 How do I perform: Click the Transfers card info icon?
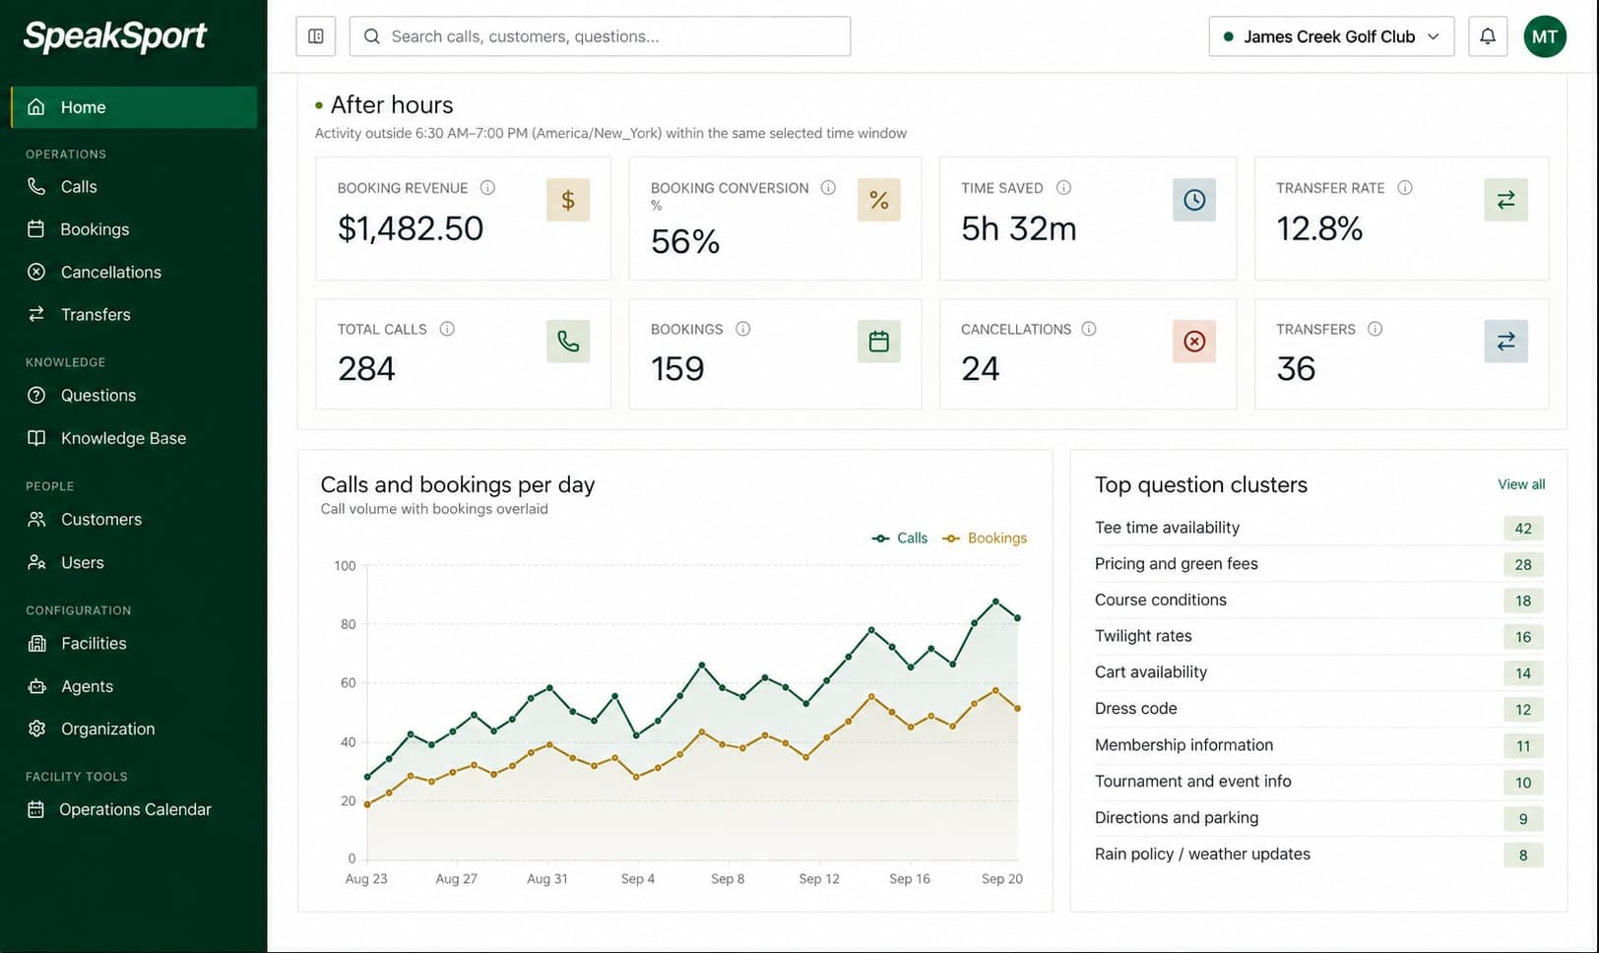coord(1375,329)
